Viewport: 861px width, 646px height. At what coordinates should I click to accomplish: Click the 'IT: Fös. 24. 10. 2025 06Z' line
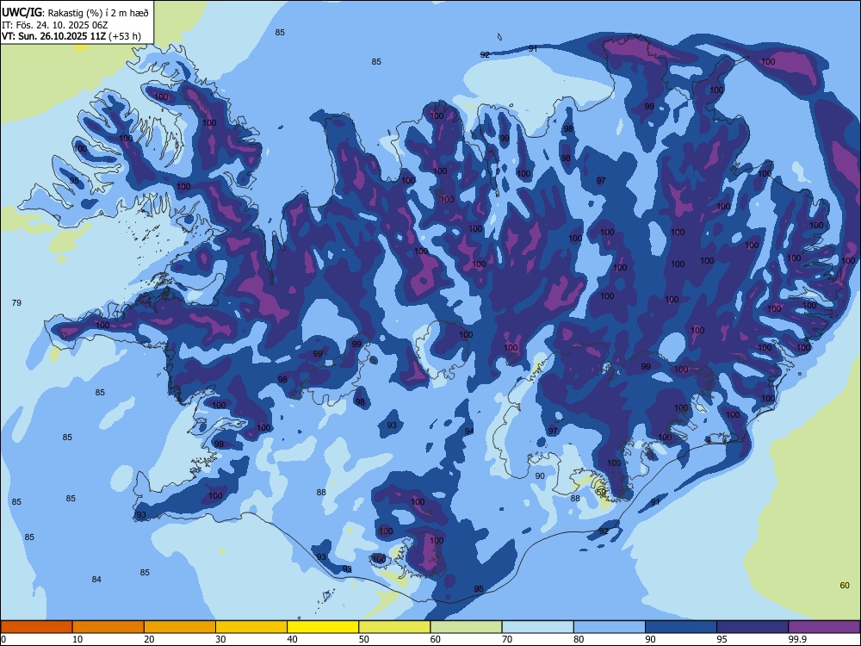click(x=53, y=25)
